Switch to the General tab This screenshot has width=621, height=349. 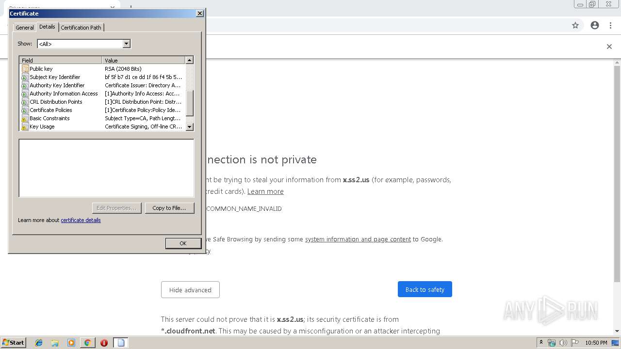pos(25,28)
